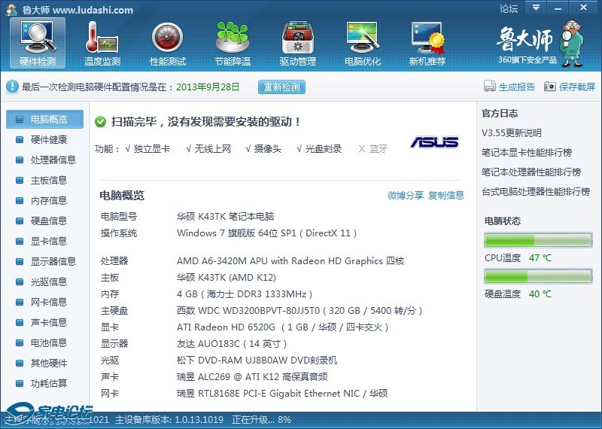The height and width of the screenshot is (429, 602).
Task: Click the 微博分享 share link
Action: pyautogui.click(x=405, y=196)
